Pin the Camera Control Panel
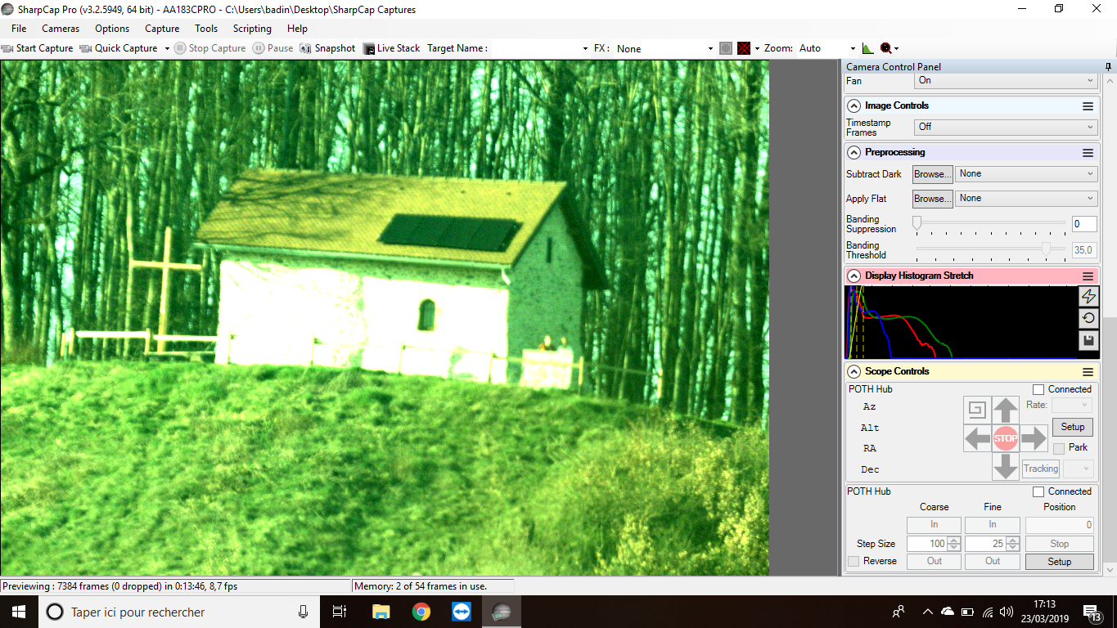The image size is (1117, 628). 1109,66
